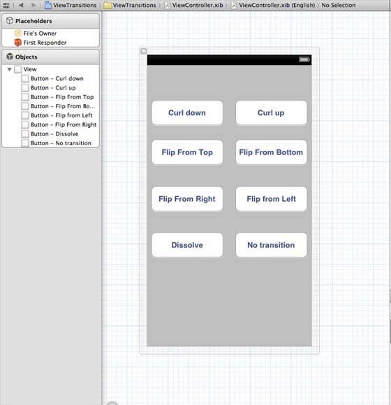
Task: Click the ViewTransitions project icon in jump bar
Action: point(48,5)
